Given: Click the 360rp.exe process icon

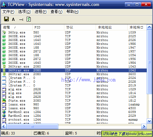Looking at the screenshot, I should tap(4, 33).
